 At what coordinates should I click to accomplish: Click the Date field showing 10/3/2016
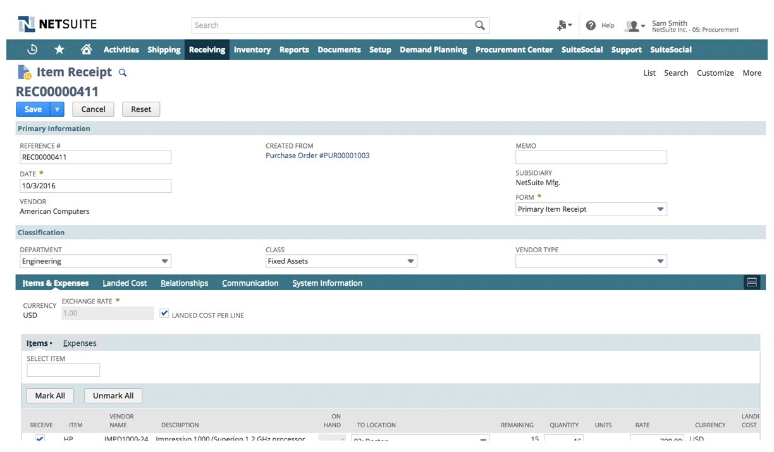pyautogui.click(x=95, y=186)
